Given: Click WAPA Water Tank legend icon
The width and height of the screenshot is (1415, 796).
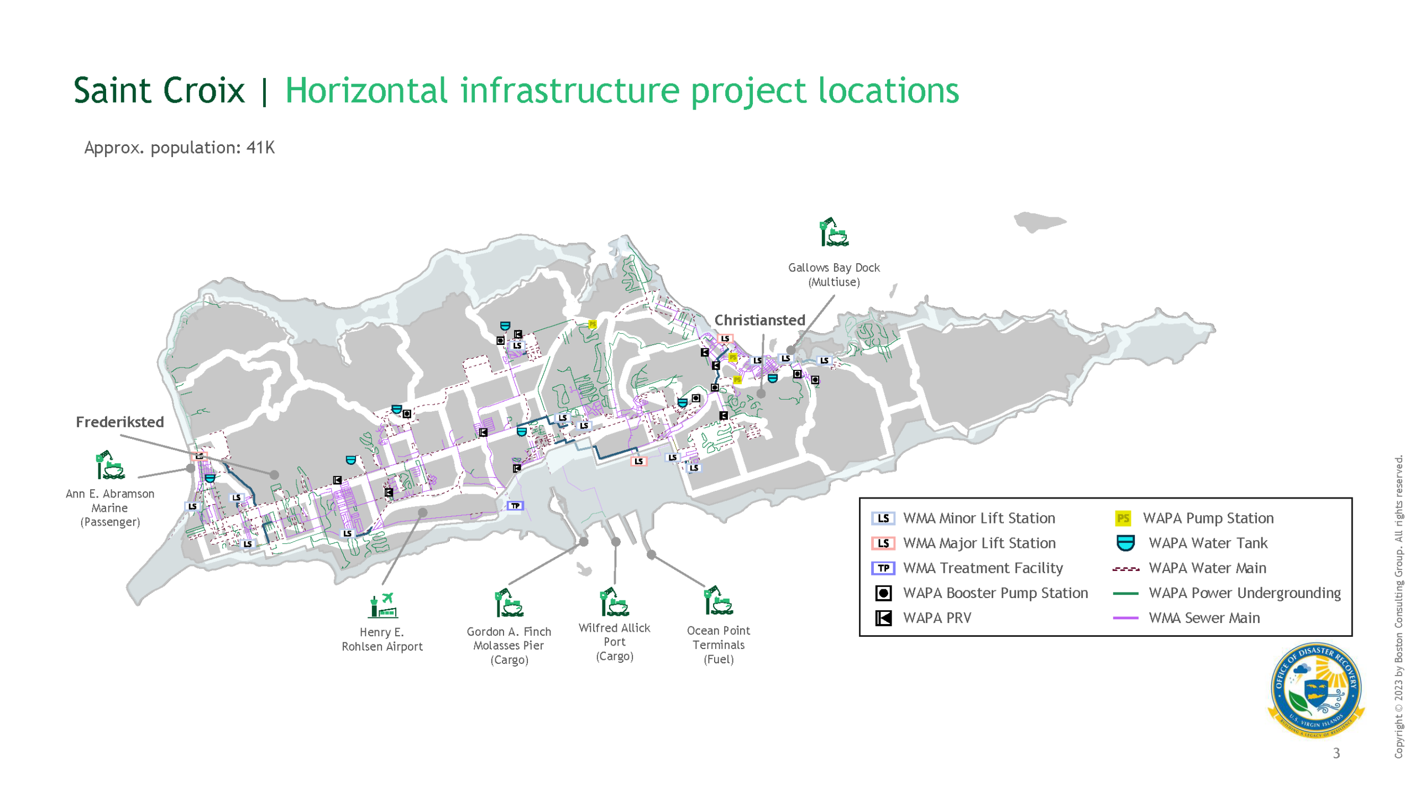Looking at the screenshot, I should pos(1125,543).
